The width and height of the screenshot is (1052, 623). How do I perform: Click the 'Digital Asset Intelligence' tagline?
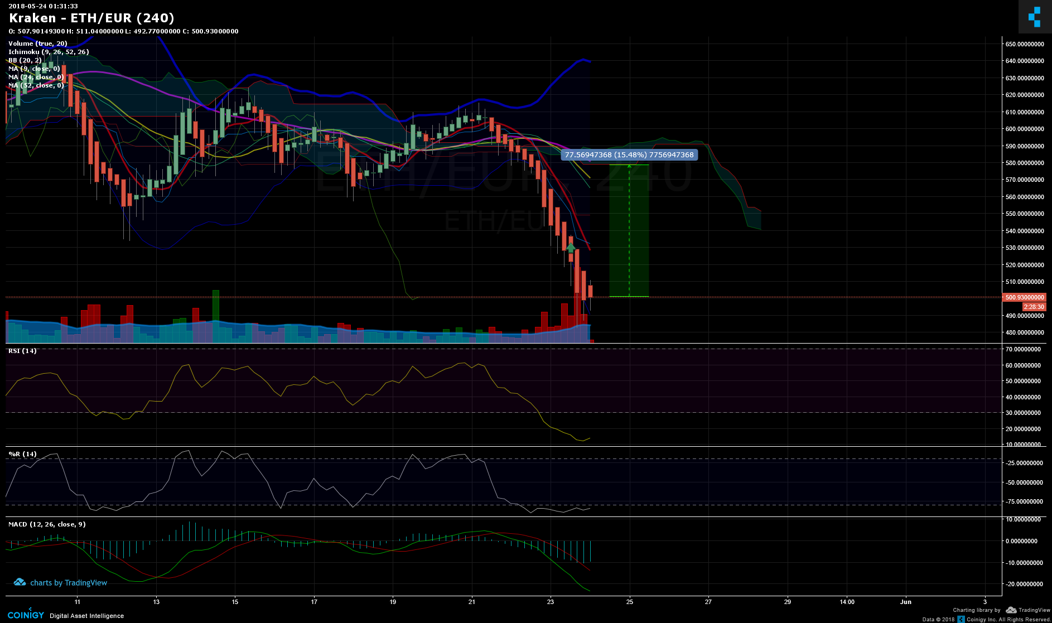(87, 616)
